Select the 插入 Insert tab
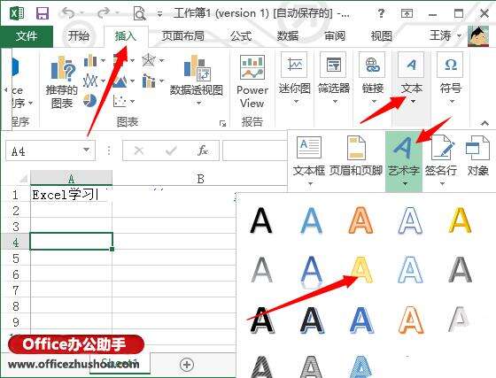This screenshot has height=378, width=496. (126, 36)
